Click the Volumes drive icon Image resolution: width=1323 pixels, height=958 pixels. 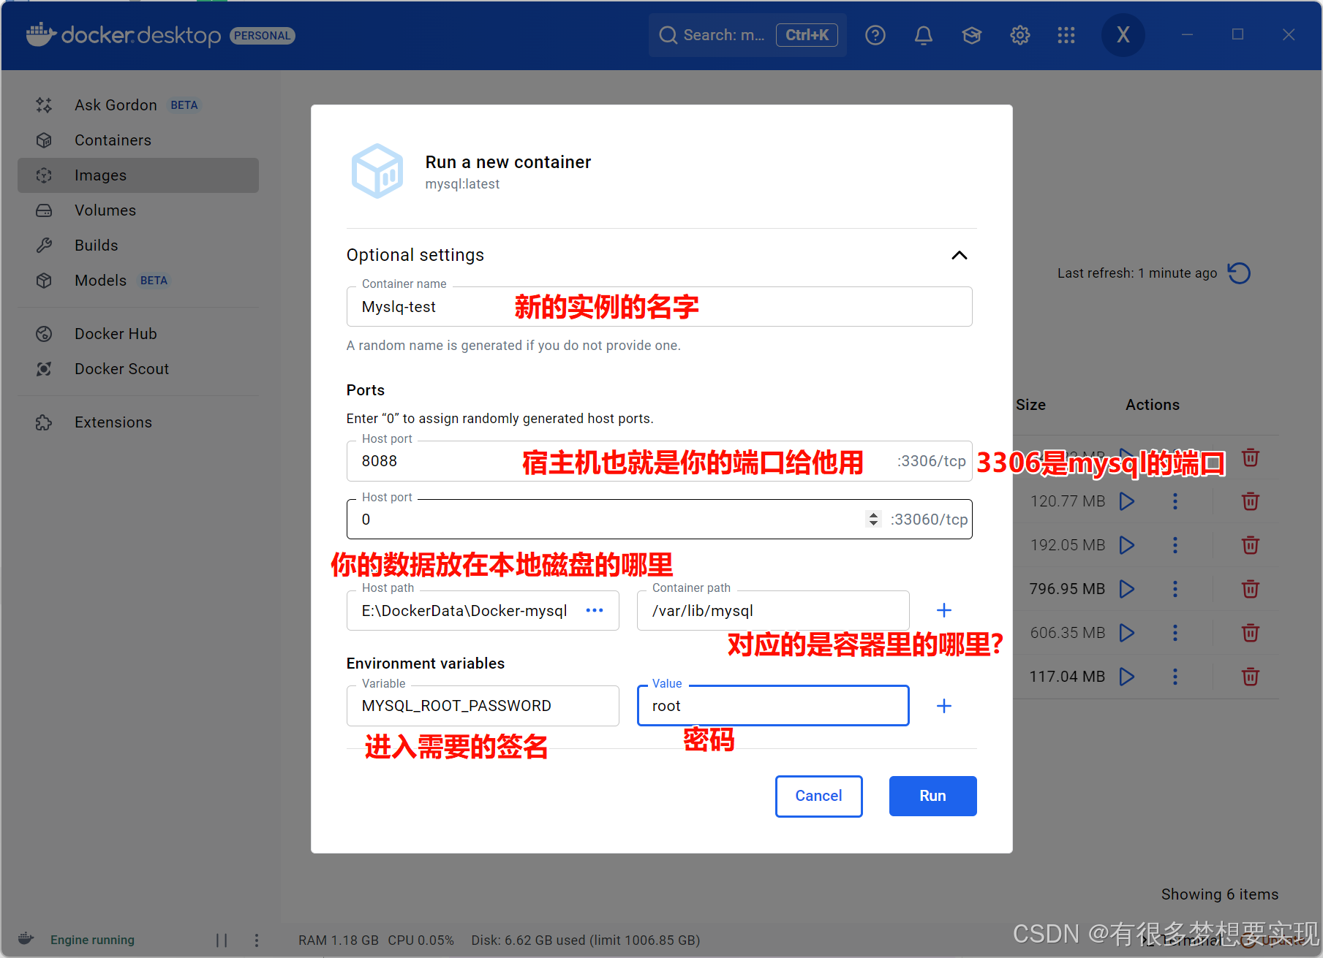pyautogui.click(x=44, y=210)
